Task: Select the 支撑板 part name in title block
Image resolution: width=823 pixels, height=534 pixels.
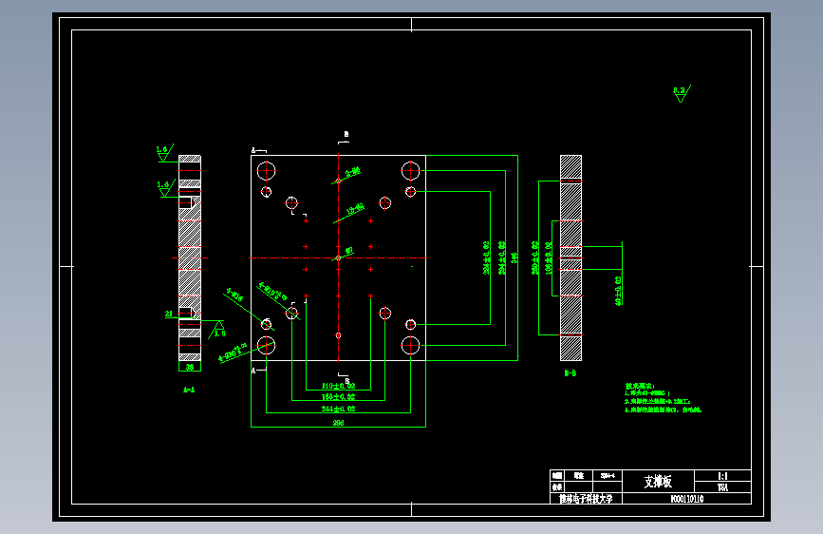Action: (658, 481)
